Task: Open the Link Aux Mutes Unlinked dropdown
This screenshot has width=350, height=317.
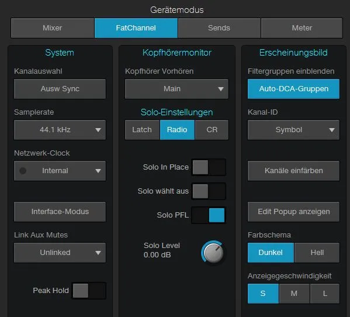Action: (x=60, y=253)
